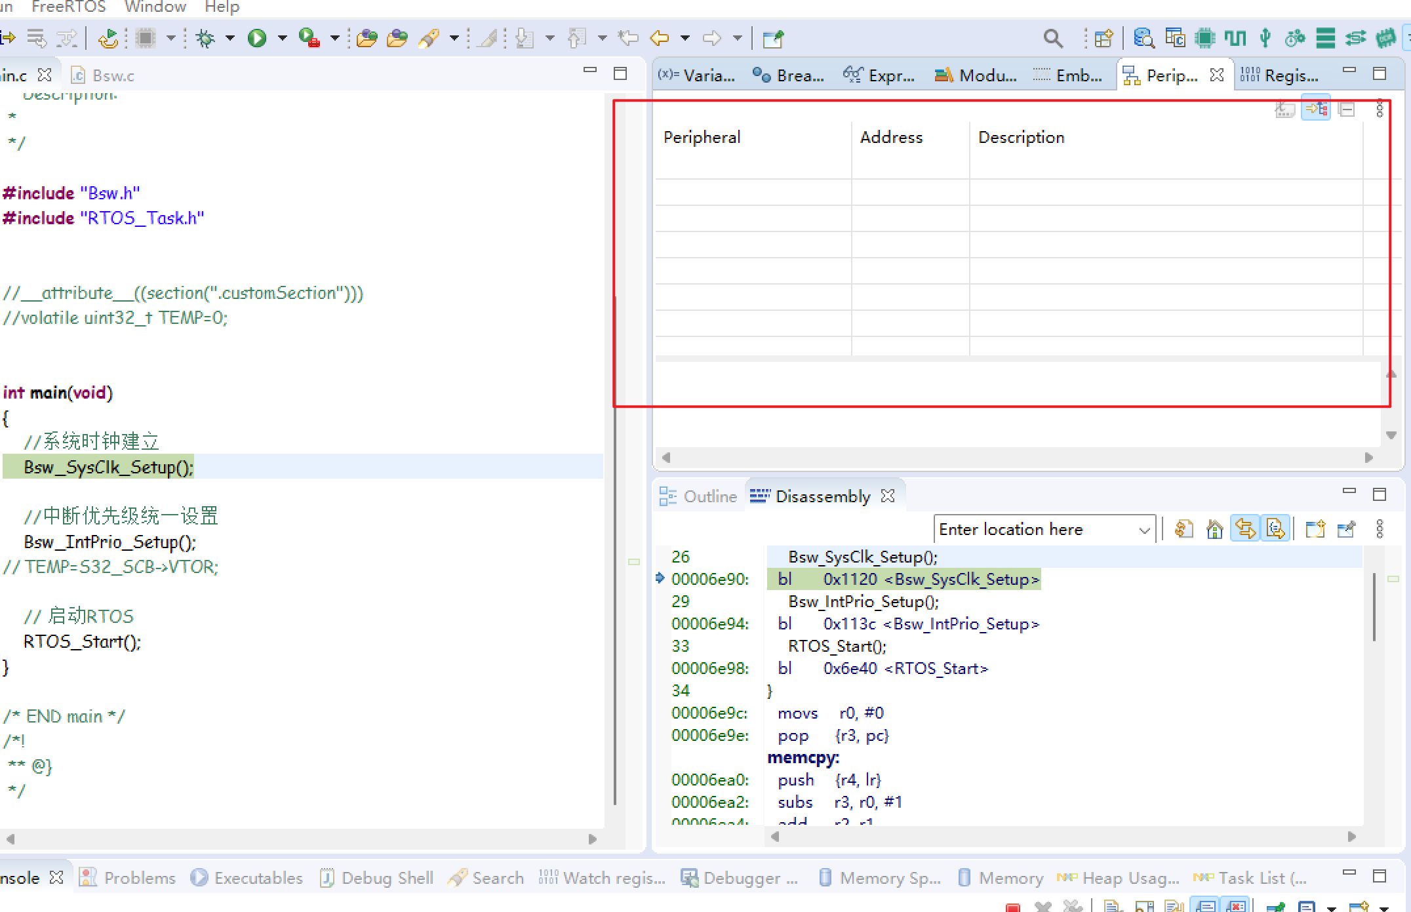Switch to the Variables tab
1411x912 pixels.
click(696, 76)
